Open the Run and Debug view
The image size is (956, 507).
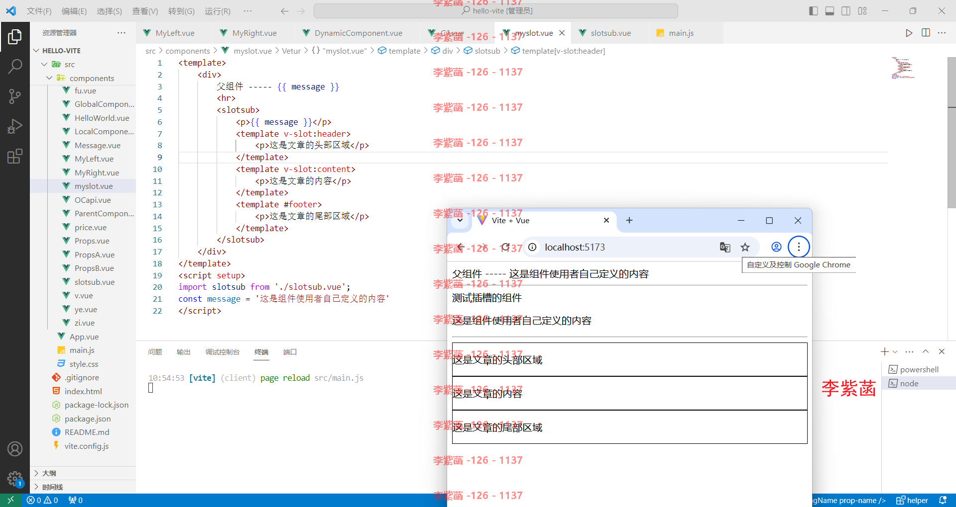click(x=15, y=126)
